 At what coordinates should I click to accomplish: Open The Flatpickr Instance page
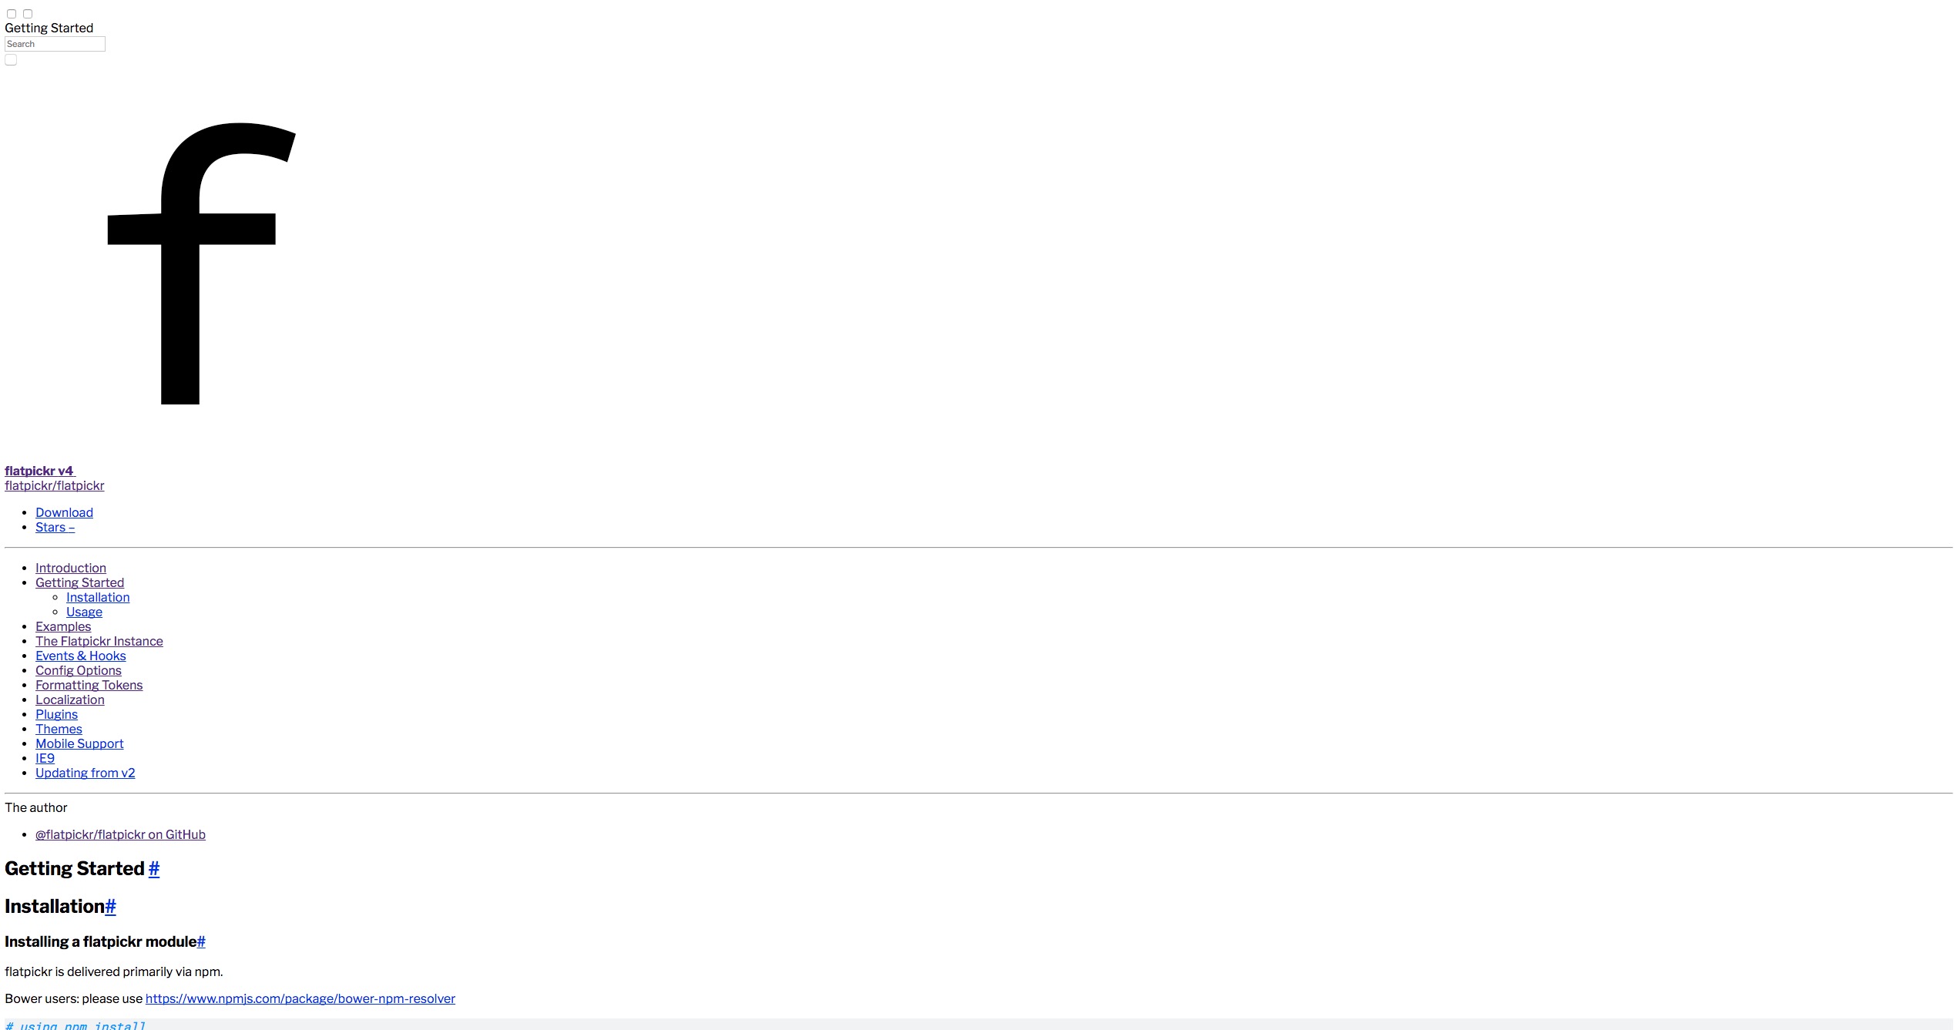click(99, 641)
